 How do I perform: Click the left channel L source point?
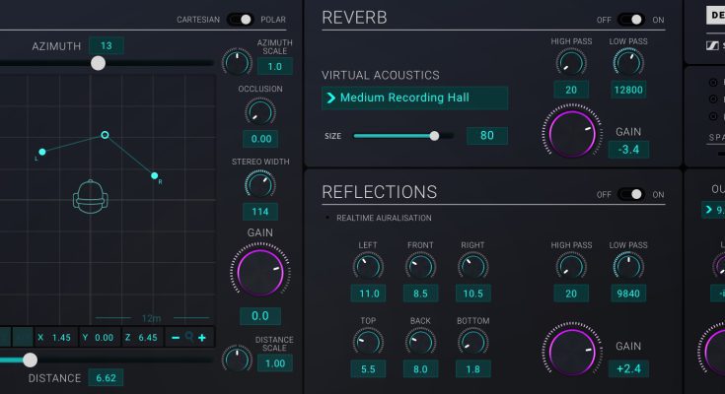[41, 153]
